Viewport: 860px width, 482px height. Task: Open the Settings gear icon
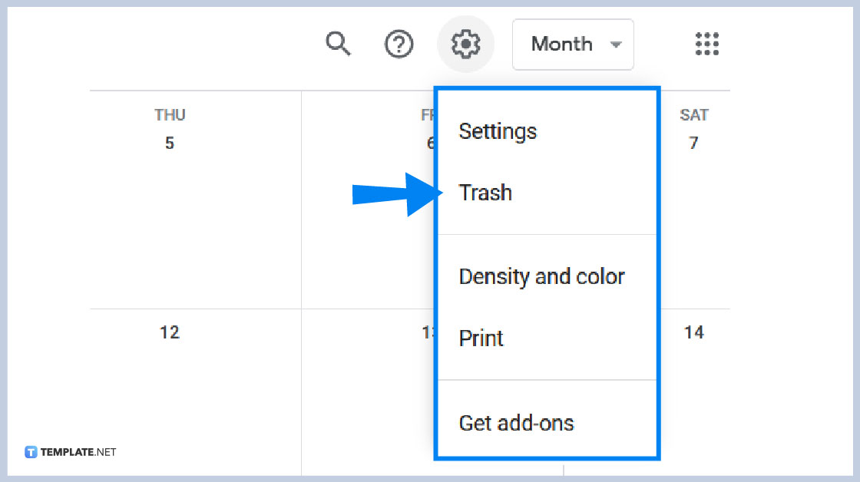(x=465, y=45)
